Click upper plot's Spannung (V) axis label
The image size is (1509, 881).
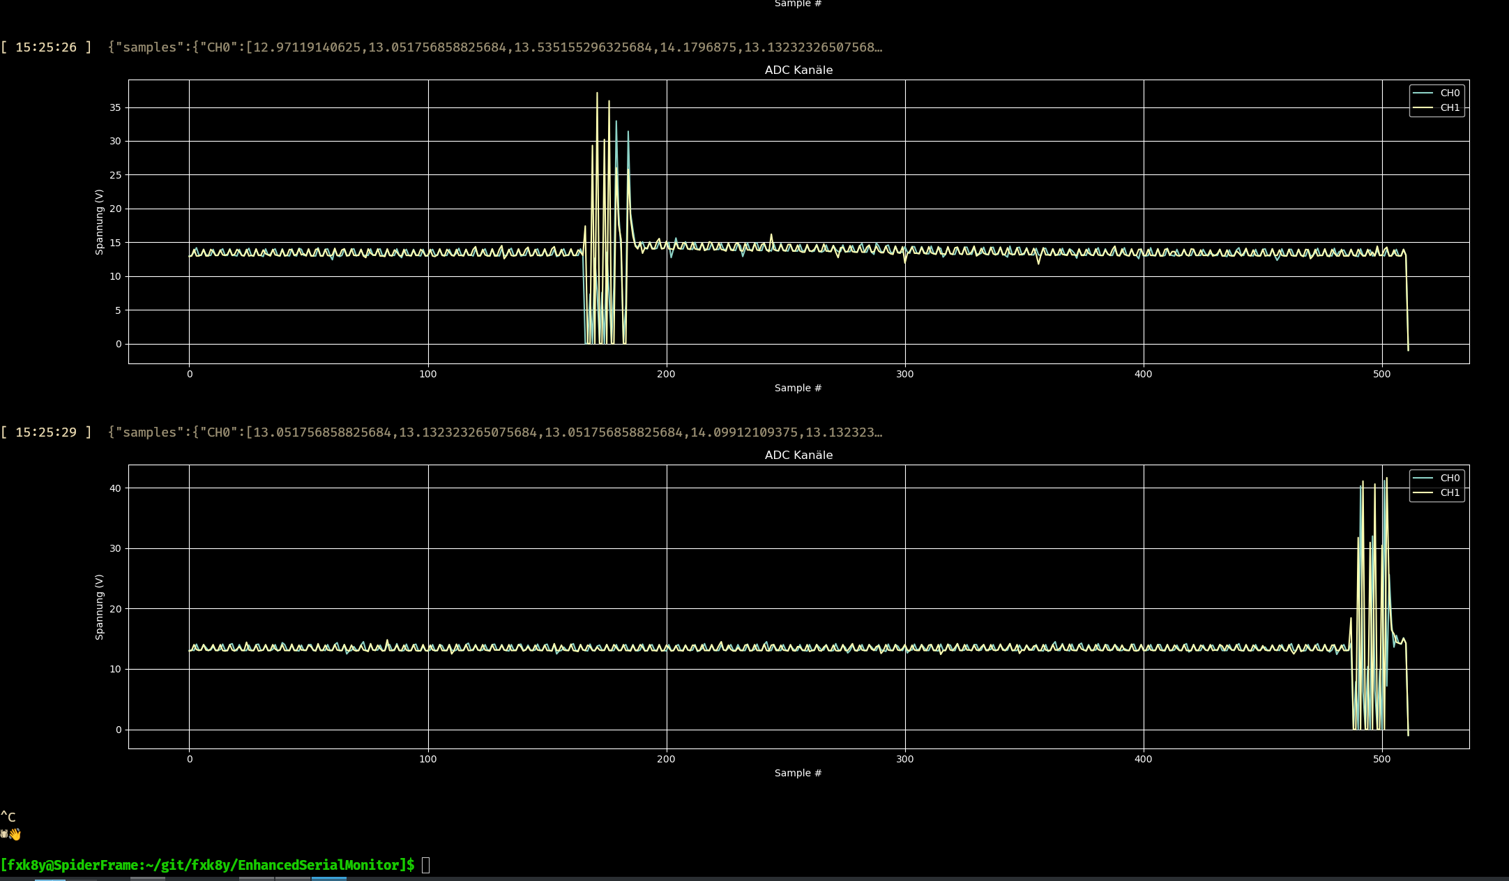click(99, 222)
